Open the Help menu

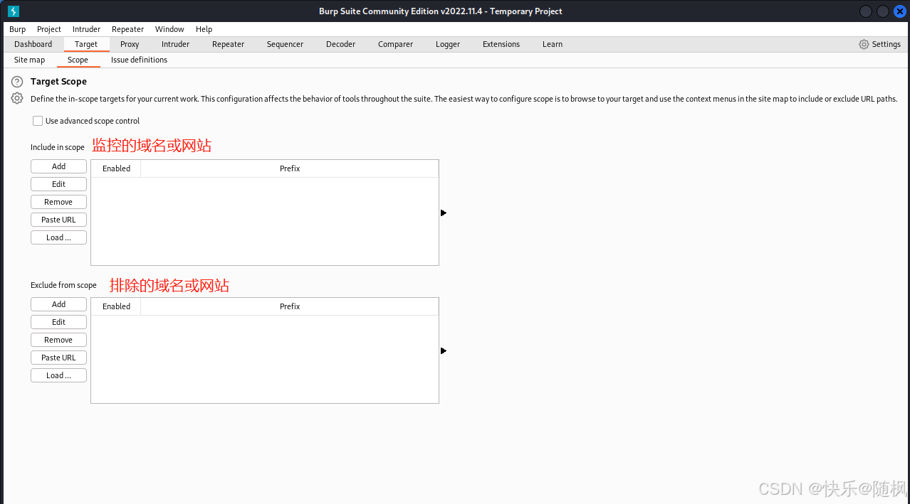click(204, 29)
